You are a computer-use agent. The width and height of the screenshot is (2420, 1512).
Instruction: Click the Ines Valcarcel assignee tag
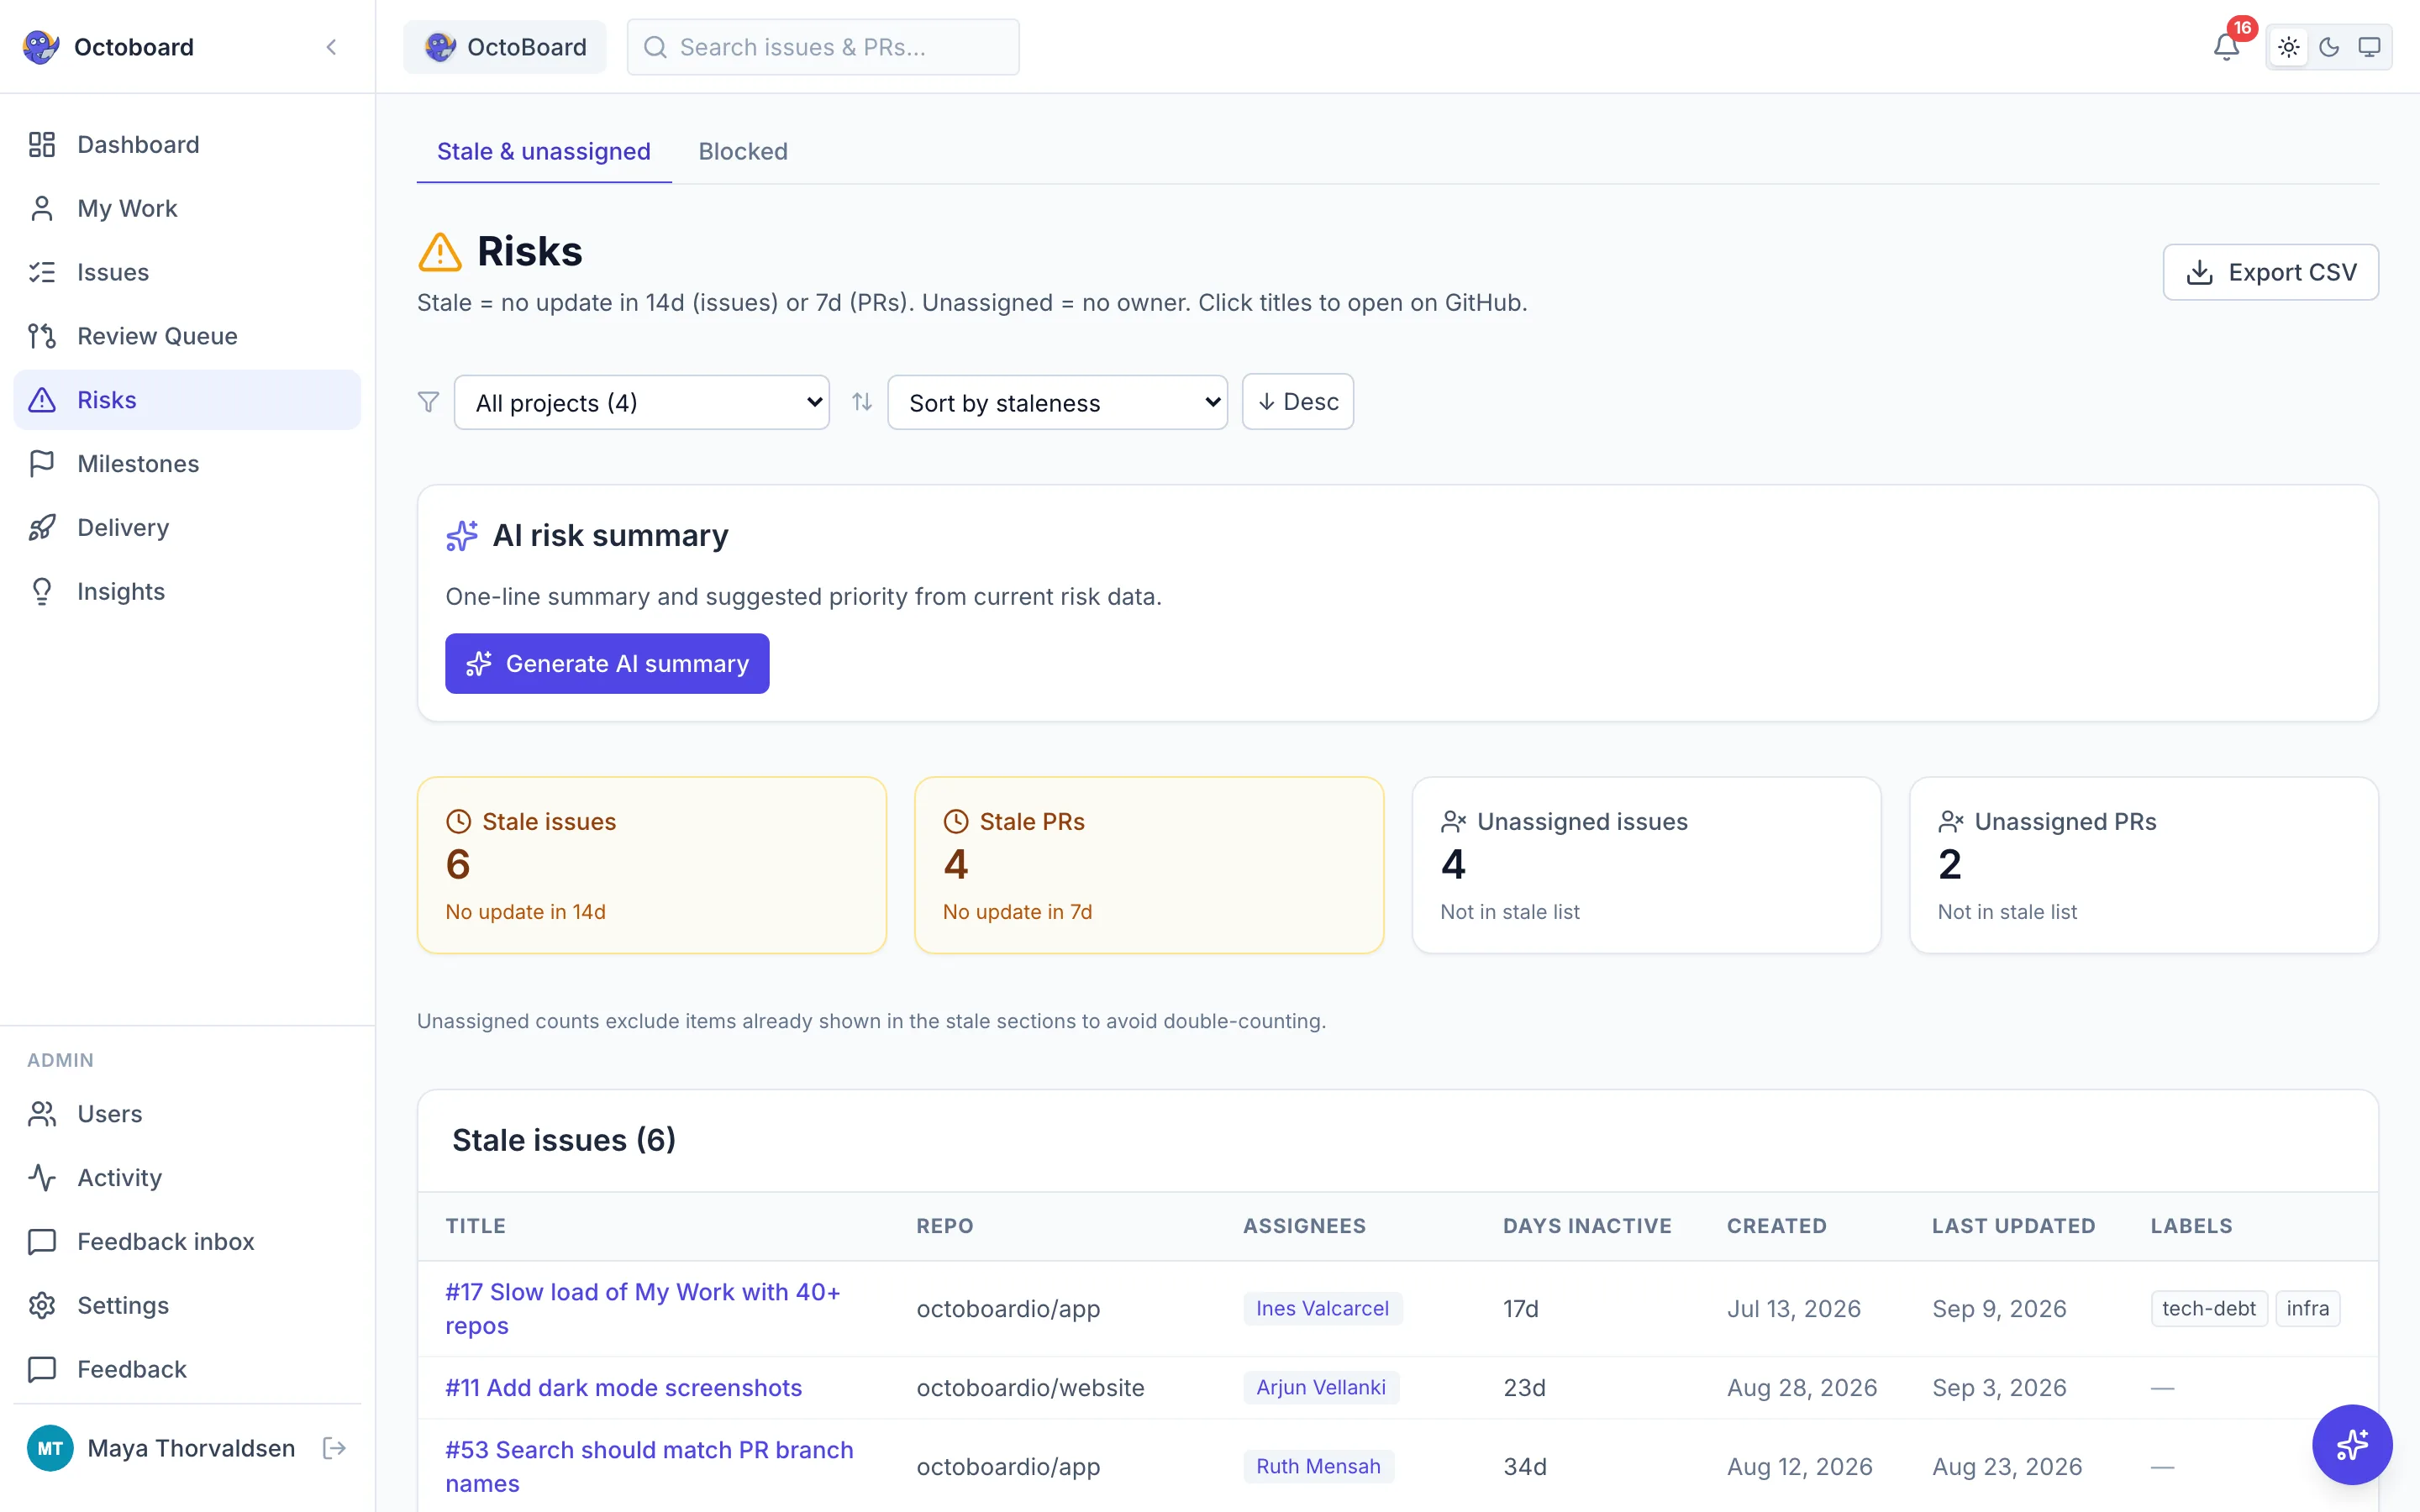pyautogui.click(x=1322, y=1308)
